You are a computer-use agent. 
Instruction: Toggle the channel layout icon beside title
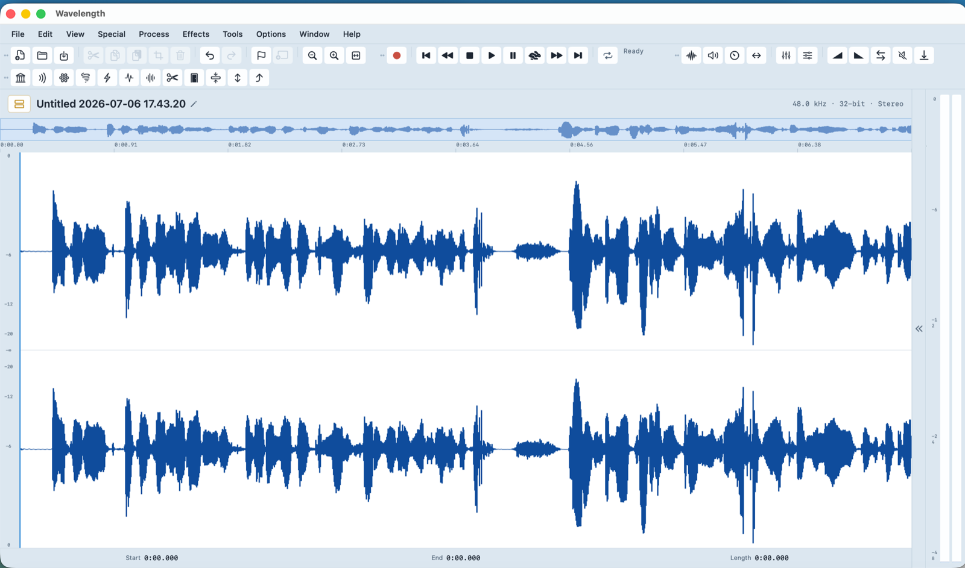tap(19, 104)
